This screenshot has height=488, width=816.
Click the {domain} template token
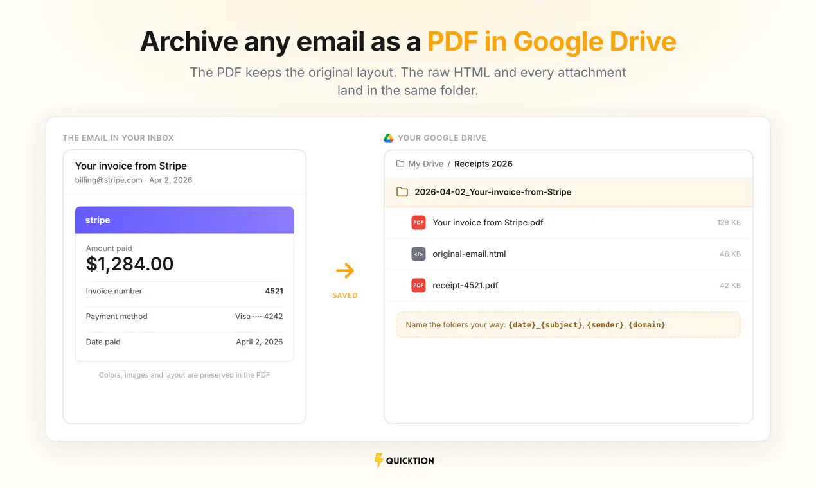pos(646,325)
